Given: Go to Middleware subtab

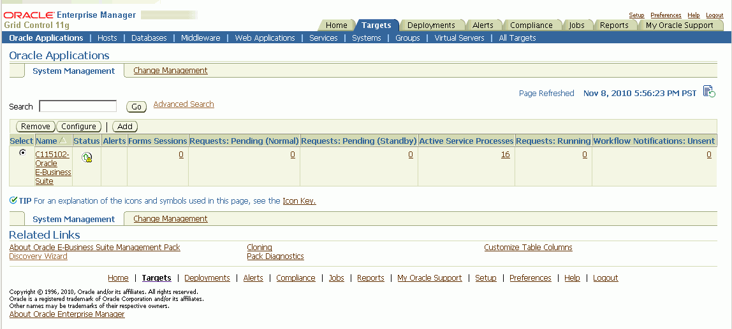Looking at the screenshot, I should pos(201,38).
